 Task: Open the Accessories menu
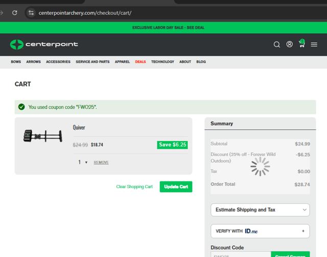58,62
